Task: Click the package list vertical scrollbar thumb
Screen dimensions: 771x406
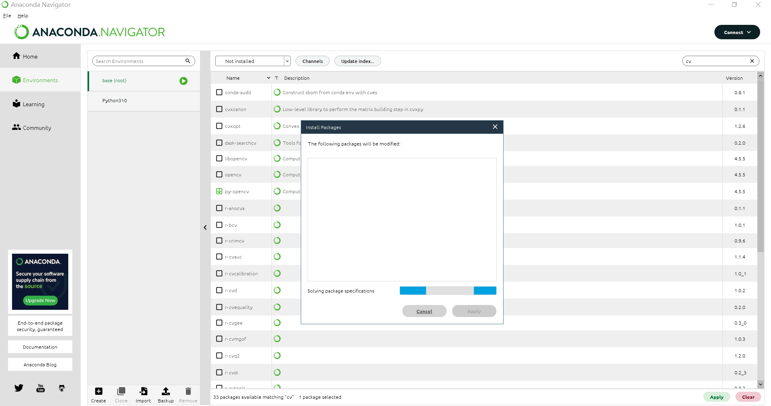Action: [761, 166]
